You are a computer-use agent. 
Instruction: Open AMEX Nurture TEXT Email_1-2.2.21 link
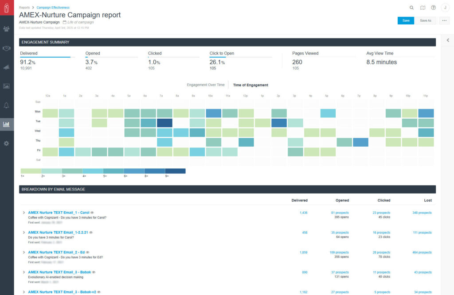click(58, 233)
